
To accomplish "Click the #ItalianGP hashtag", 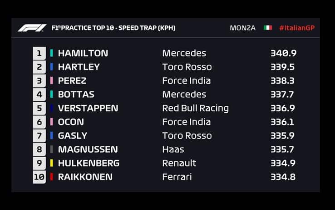I will 297,28.
